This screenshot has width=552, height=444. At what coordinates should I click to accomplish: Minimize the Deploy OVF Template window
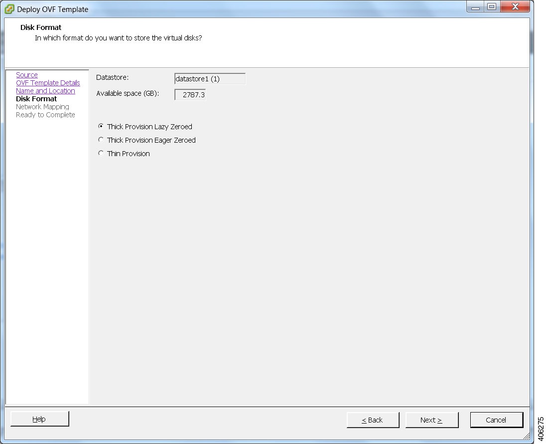[x=475, y=7]
